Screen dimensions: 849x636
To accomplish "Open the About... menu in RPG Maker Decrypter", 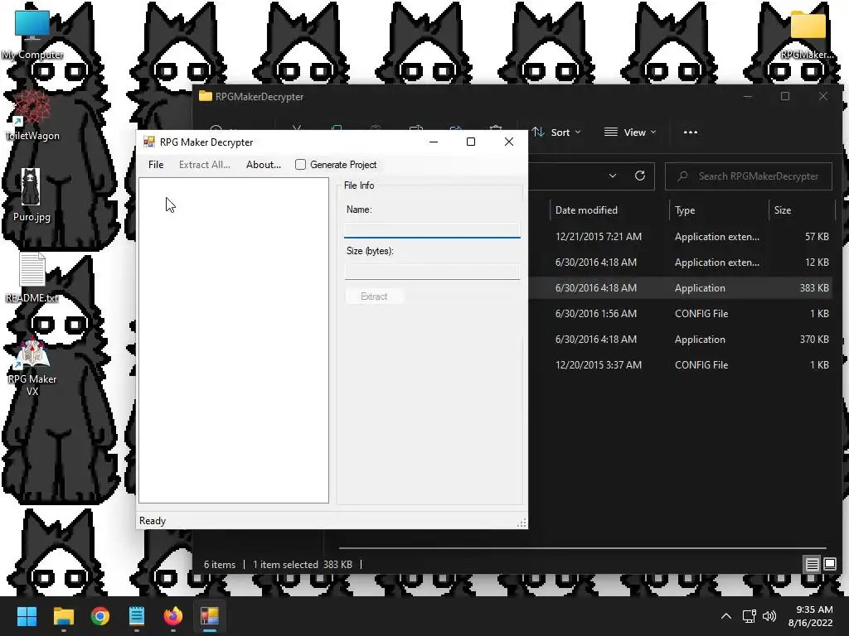I will [263, 165].
